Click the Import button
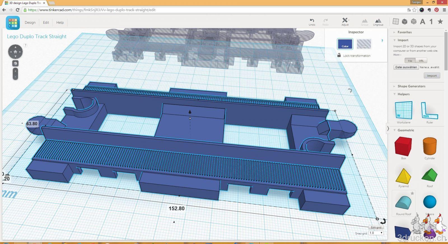Image resolution: width=448 pixels, height=244 pixels. click(x=432, y=75)
